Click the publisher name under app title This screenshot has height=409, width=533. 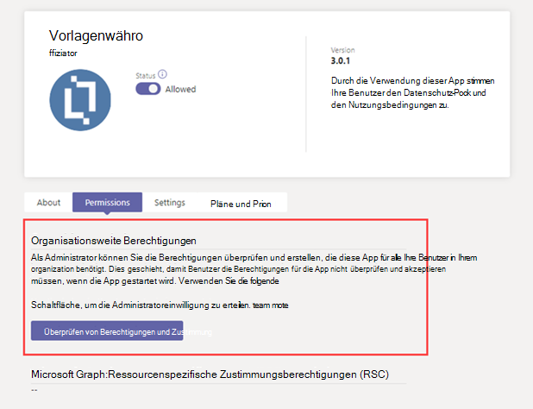click(x=63, y=53)
